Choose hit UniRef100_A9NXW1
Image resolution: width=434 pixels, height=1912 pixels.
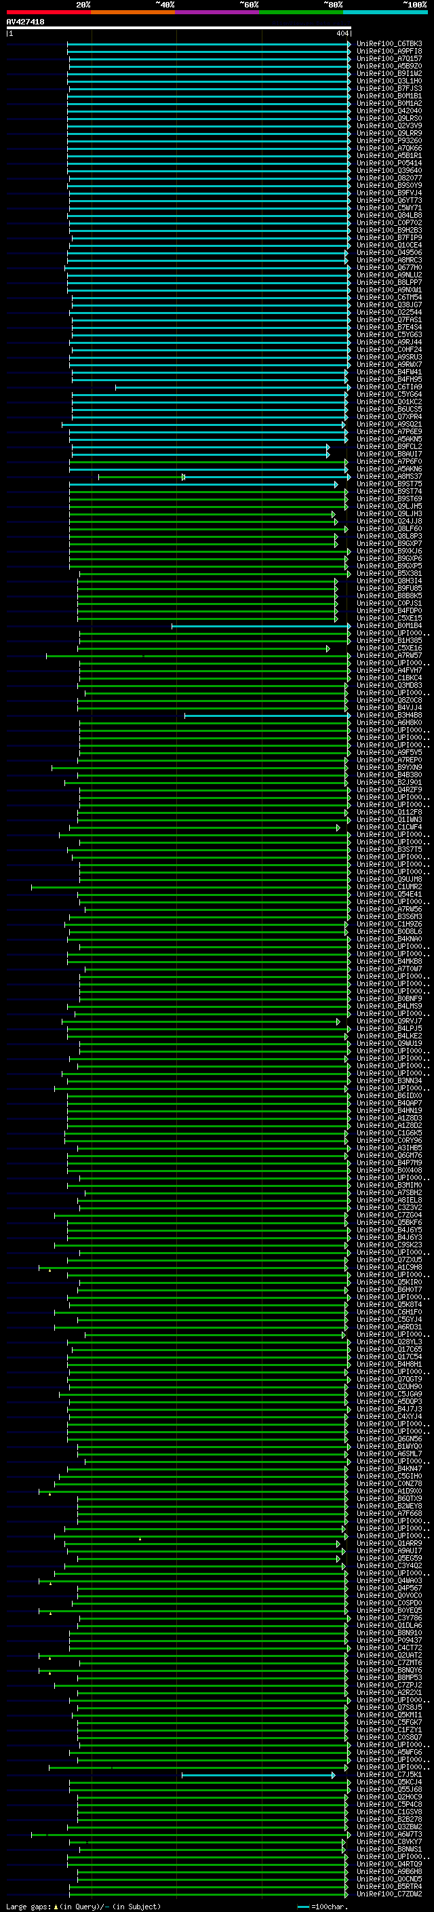tap(389, 290)
